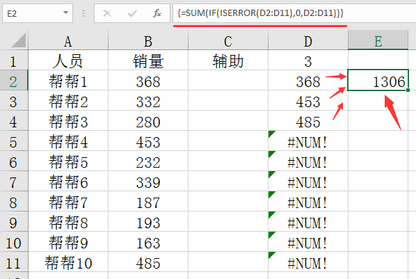This screenshot has height=279, width=416.
Task: Click cell D1 with value 3
Action: [x=308, y=61]
